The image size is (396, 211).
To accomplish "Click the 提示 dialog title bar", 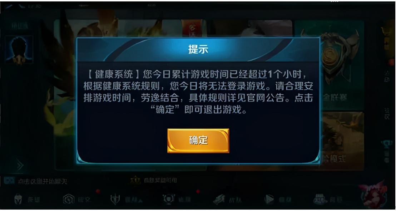I will (x=198, y=49).
